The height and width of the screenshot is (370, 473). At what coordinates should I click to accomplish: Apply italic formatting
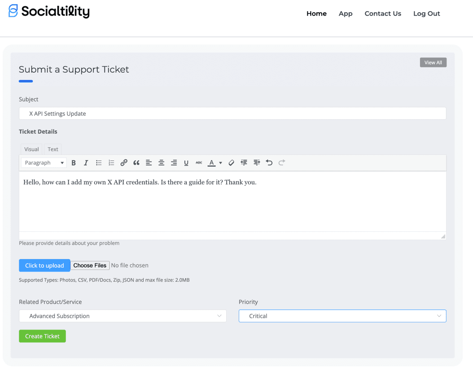[x=85, y=163]
